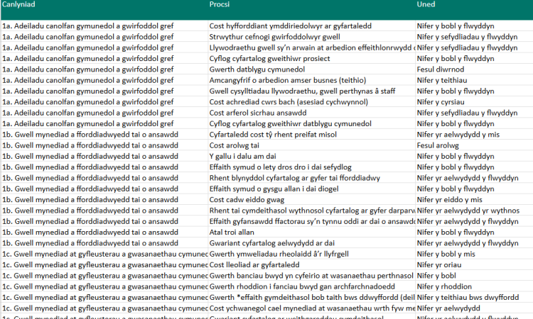Click cell 'Cost achrediad cwrs bach (asesiad cychwynnol)'
Viewport: 533px width, 319px height.
[x=312, y=101]
